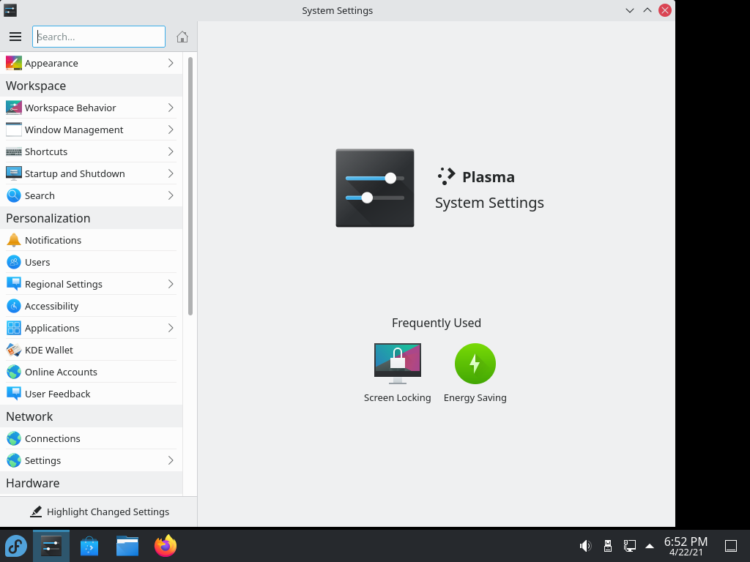Click the Show Desktop icon in panel
750x562 pixels.
click(731, 546)
